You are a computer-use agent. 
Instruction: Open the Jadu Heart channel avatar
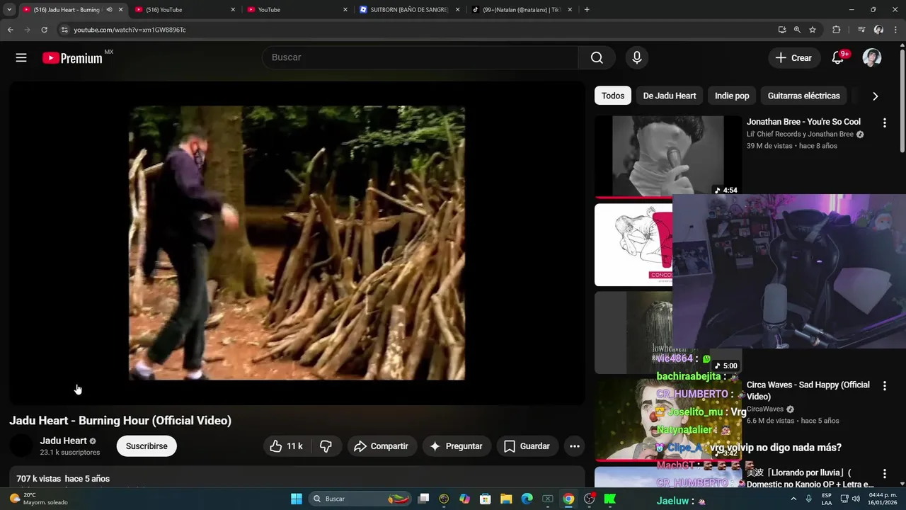21,446
